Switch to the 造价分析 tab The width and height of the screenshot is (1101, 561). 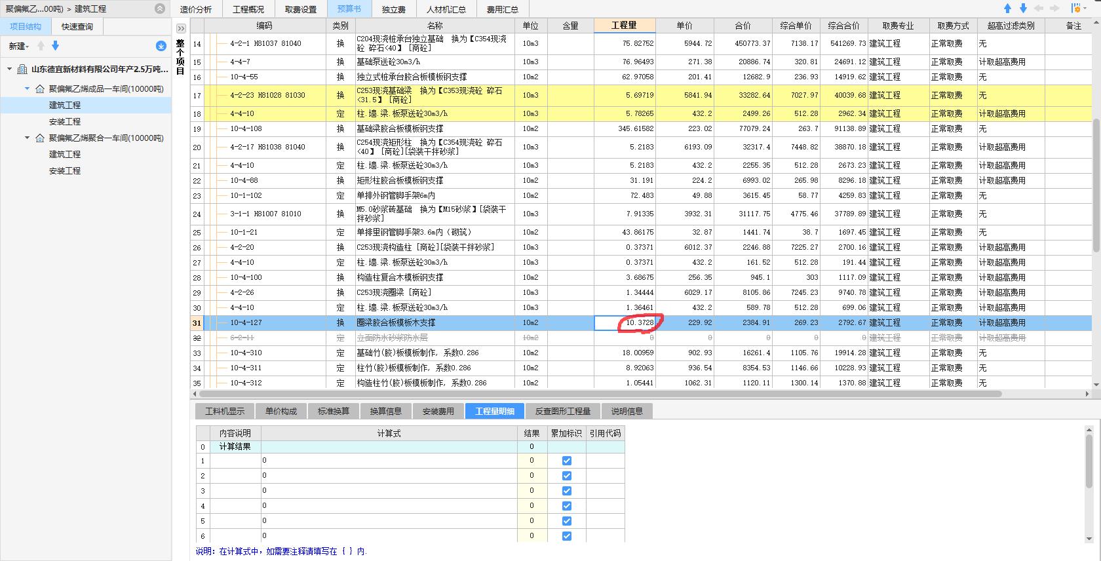pyautogui.click(x=196, y=9)
